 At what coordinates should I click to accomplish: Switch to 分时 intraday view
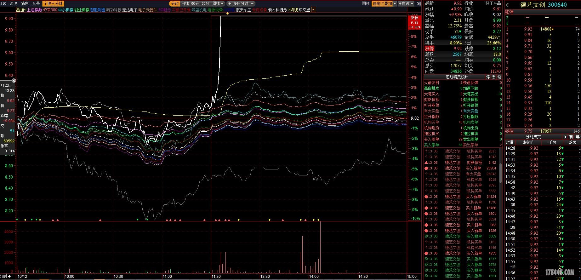coord(174,3)
